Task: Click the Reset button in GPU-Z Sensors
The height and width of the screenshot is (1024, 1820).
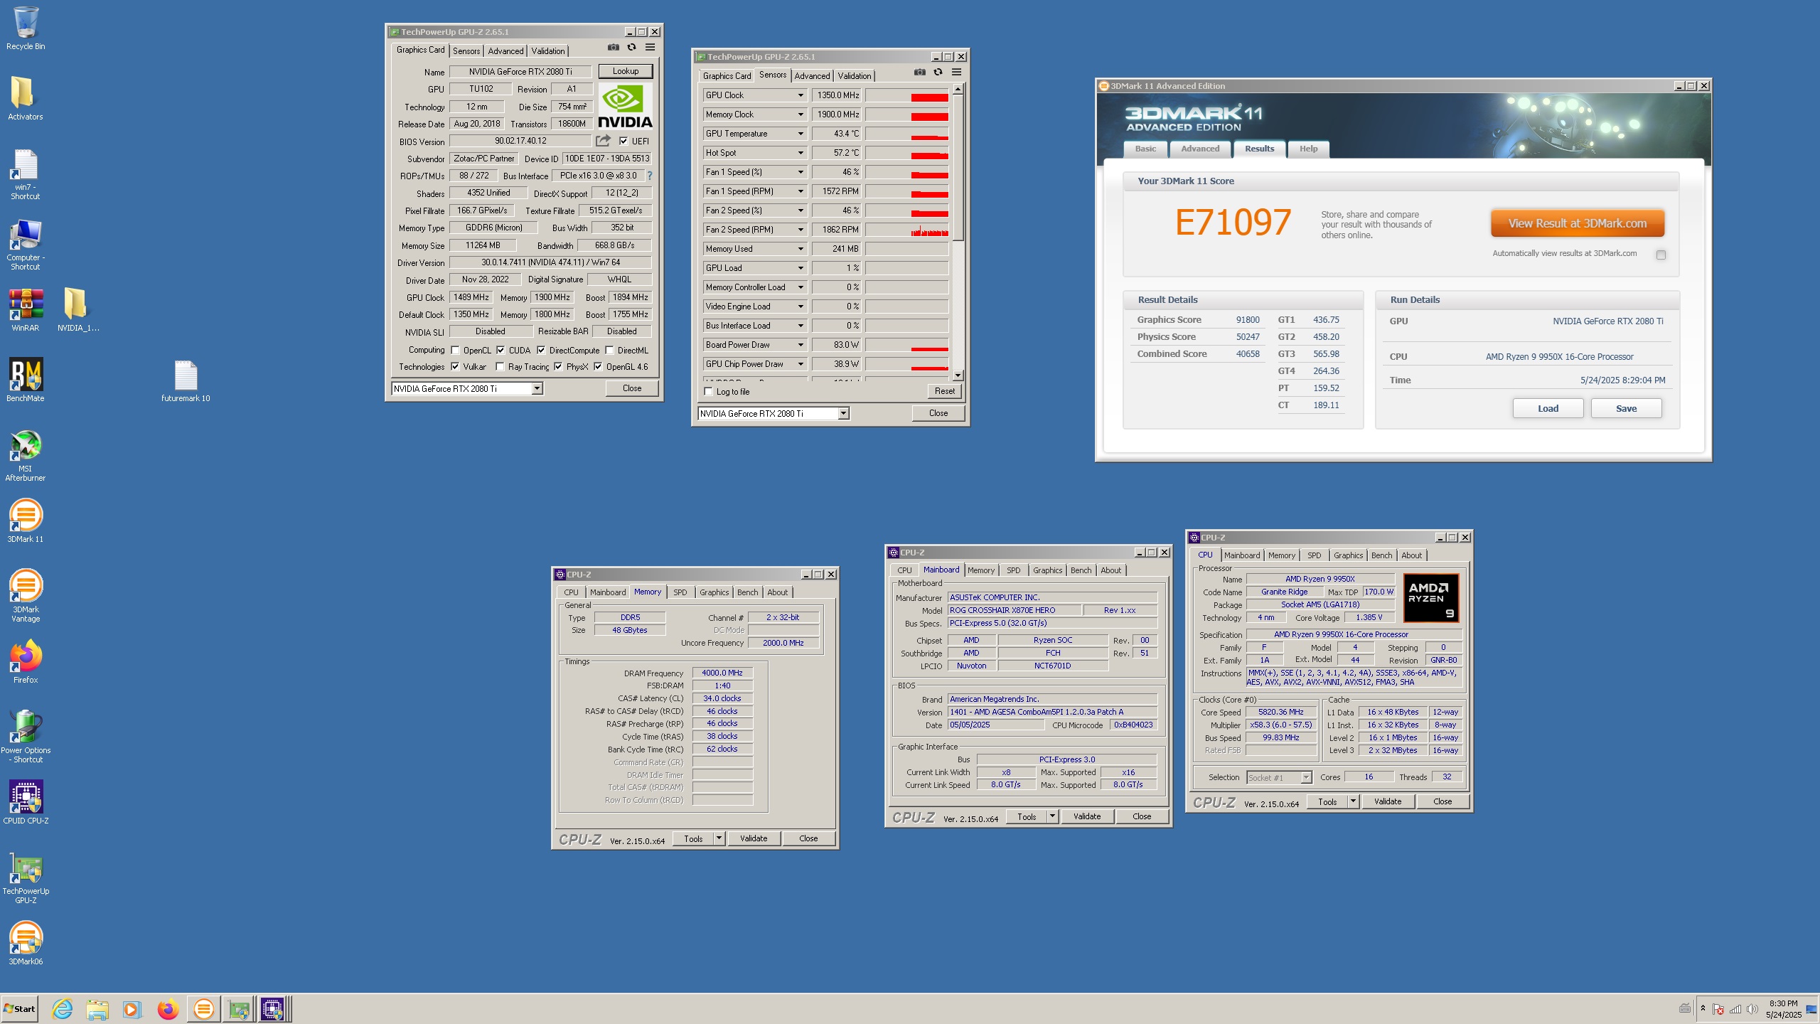Action: (944, 391)
